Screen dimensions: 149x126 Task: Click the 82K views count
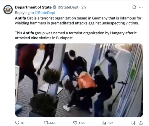click(110, 123)
